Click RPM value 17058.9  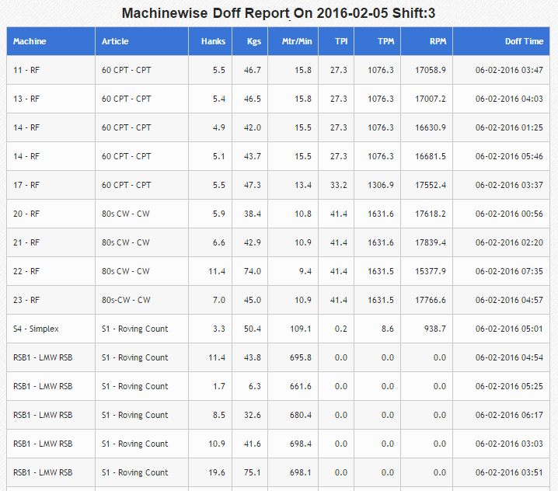[x=431, y=70]
